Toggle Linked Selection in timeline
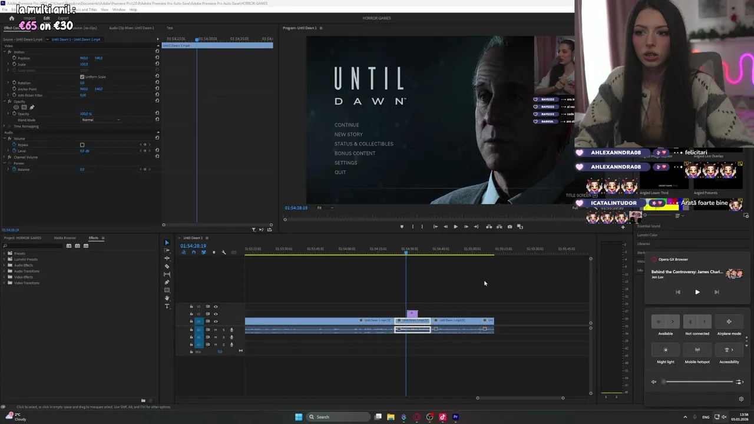Image resolution: width=754 pixels, height=424 pixels. (x=203, y=253)
